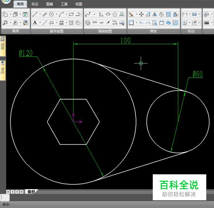Screen dimensions: 214x208
Task: Open dropdown arrow next to Erase tool
Action: pos(136,14)
